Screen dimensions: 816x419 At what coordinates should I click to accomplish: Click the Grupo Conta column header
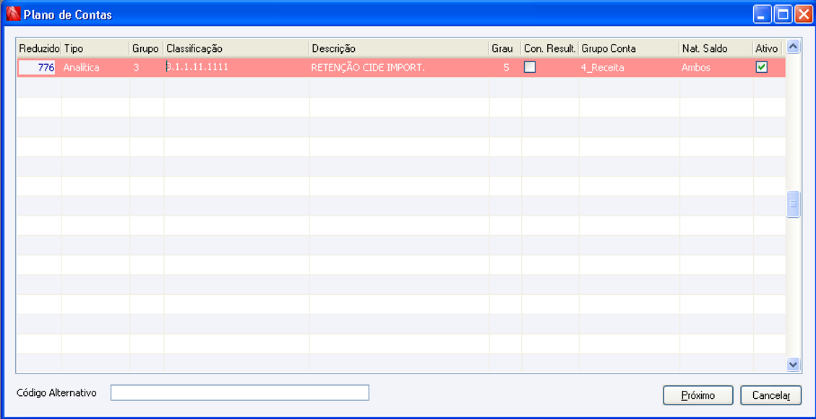[x=630, y=48]
